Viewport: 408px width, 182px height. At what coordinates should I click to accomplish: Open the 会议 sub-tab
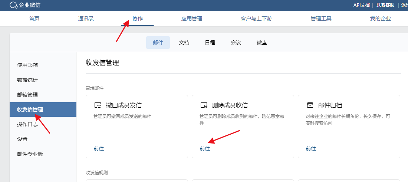[x=236, y=43]
